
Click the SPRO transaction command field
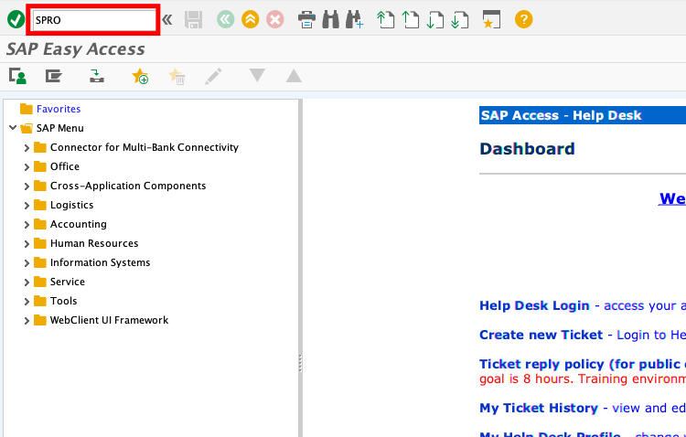pos(94,20)
